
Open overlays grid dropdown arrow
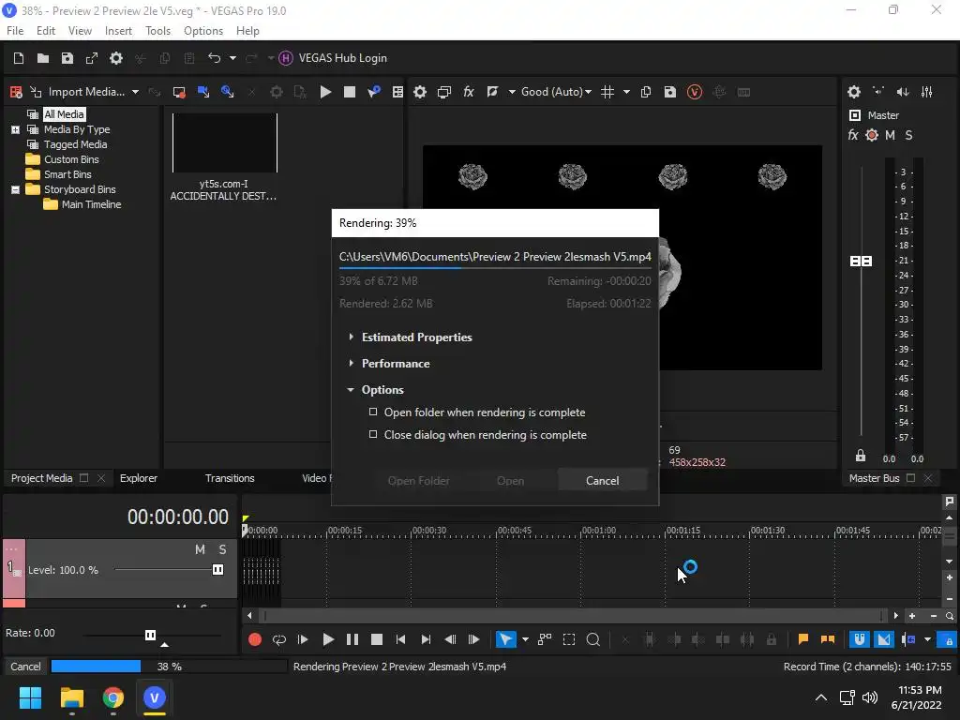(626, 92)
